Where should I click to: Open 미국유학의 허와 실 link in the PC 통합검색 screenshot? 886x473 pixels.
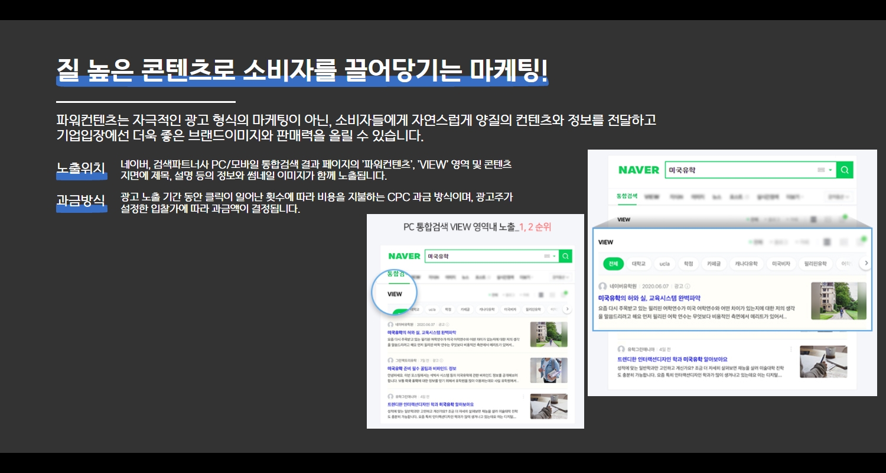click(x=422, y=333)
